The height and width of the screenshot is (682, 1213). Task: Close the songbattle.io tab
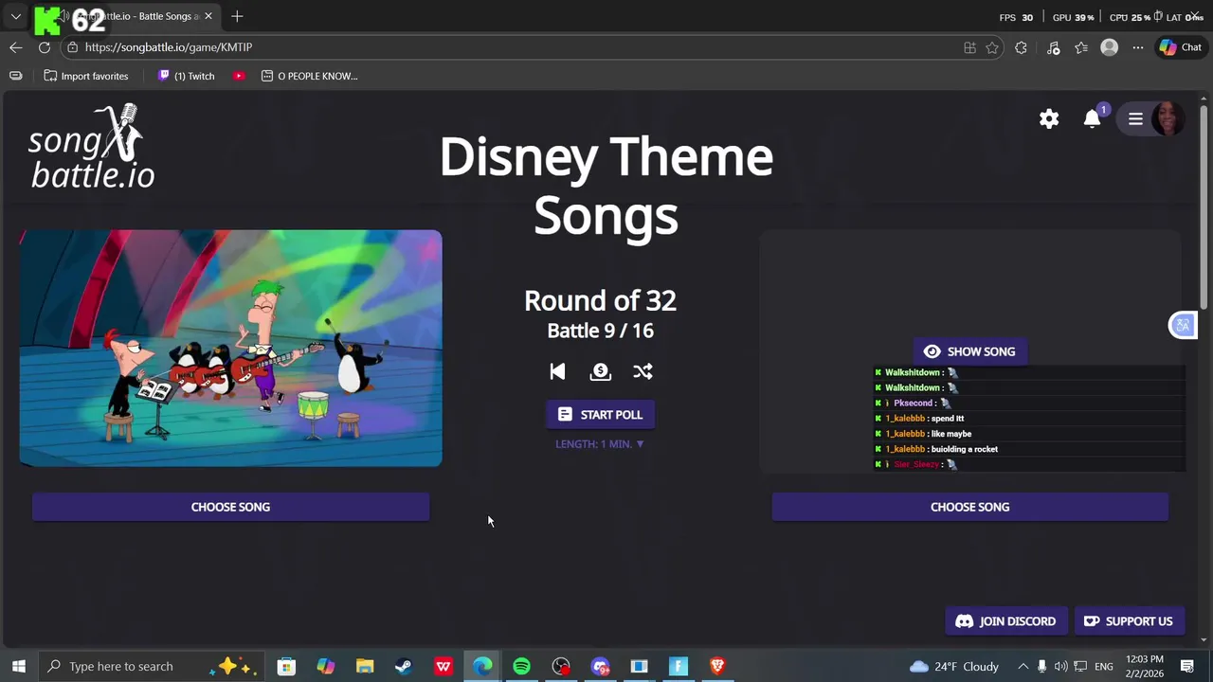click(x=208, y=16)
